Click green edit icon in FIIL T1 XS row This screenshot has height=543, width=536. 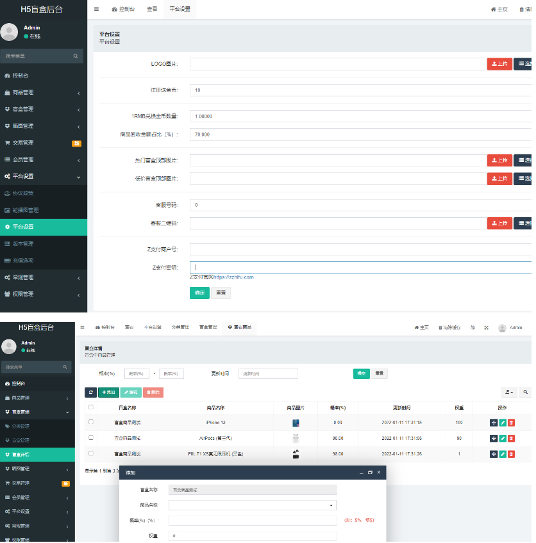pos(503,454)
